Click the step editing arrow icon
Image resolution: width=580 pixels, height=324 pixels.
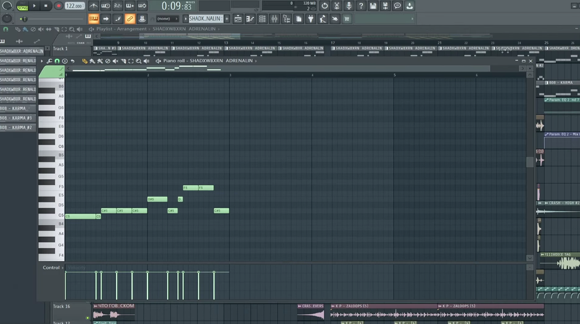coord(106,19)
